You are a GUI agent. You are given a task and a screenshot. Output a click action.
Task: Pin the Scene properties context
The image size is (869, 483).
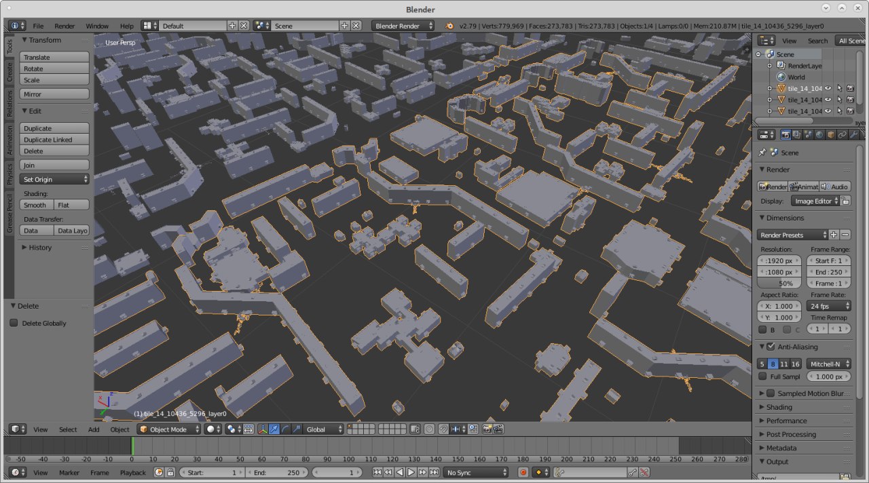(762, 153)
